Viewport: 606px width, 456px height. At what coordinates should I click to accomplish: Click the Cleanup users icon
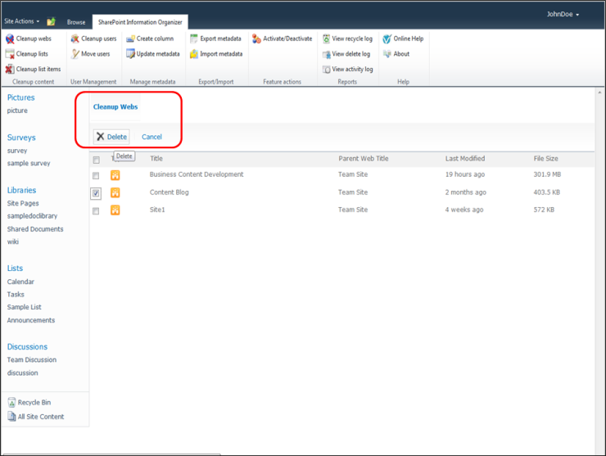[x=75, y=38]
